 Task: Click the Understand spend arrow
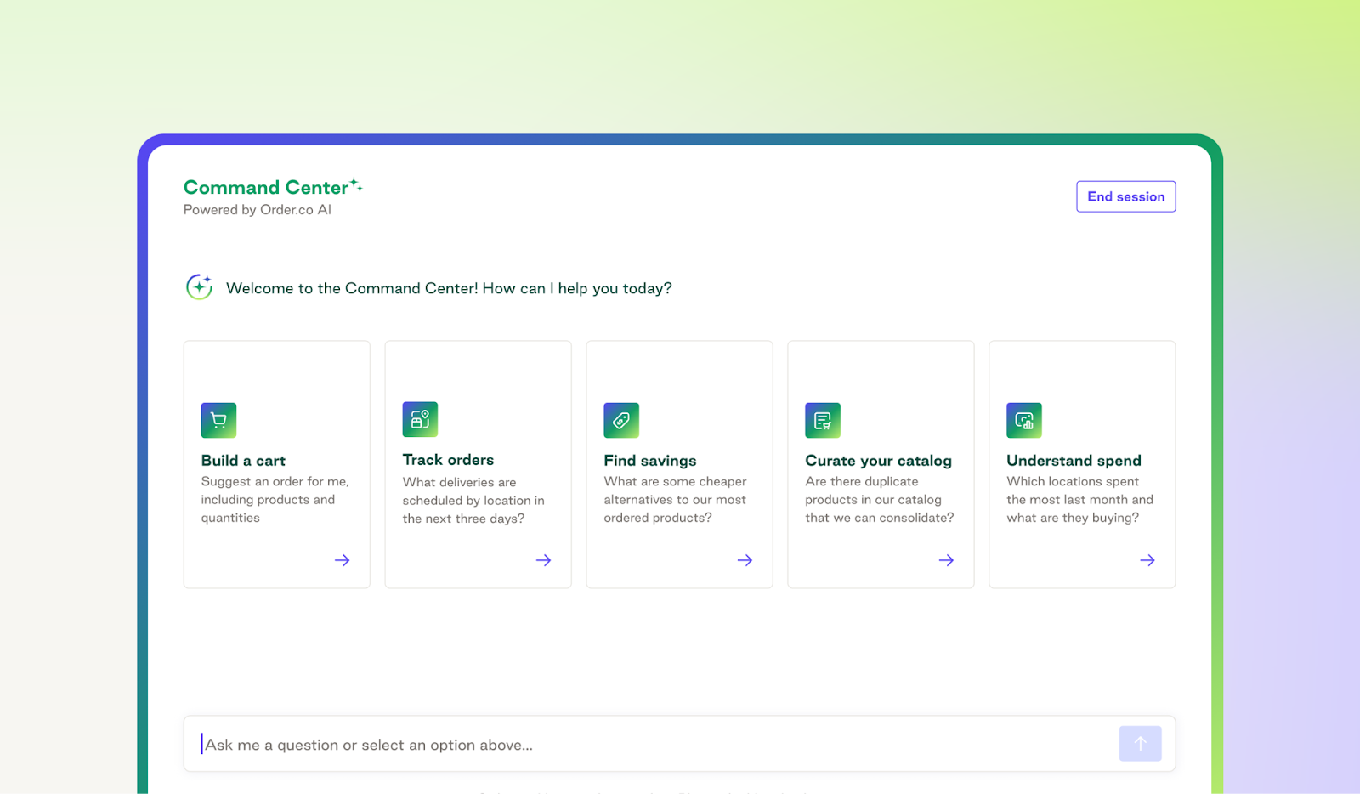1147,560
